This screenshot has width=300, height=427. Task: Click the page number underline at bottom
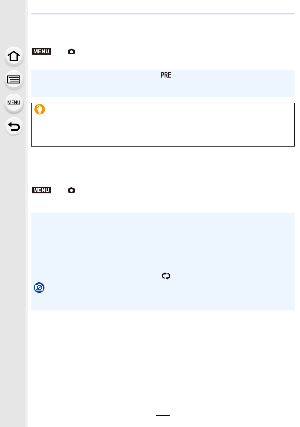coord(163,415)
